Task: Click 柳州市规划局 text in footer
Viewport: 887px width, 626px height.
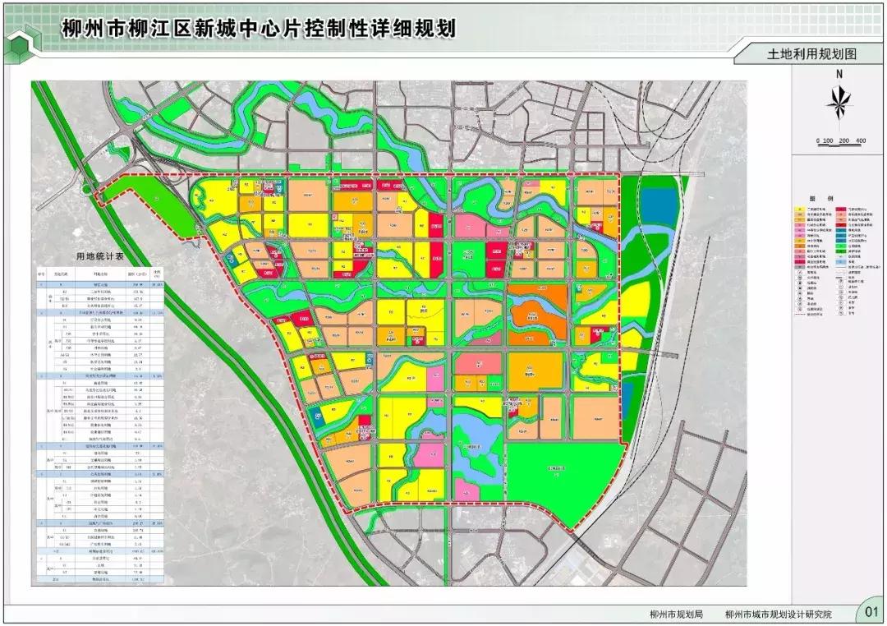Action: tap(676, 613)
